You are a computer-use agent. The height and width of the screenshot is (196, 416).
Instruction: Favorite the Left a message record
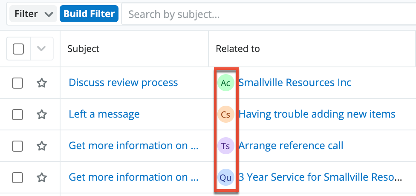41,114
